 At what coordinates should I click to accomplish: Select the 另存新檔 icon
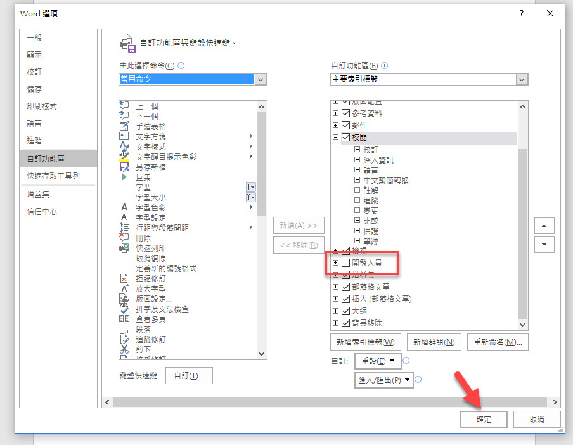point(124,167)
